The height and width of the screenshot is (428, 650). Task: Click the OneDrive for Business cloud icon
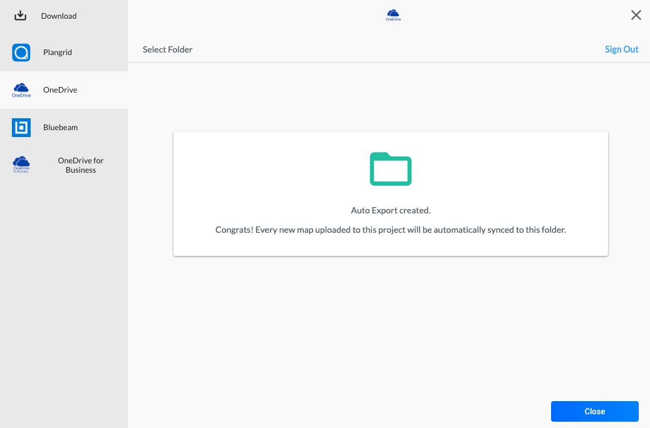click(21, 165)
